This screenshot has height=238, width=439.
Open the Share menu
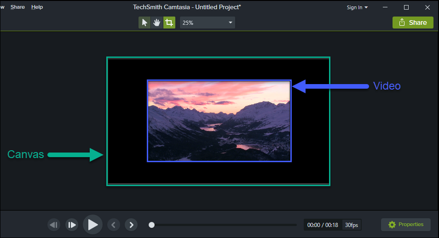click(17, 7)
